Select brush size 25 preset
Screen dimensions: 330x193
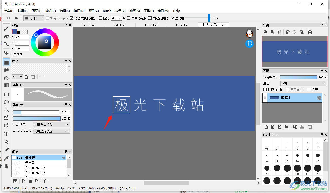click(277, 169)
